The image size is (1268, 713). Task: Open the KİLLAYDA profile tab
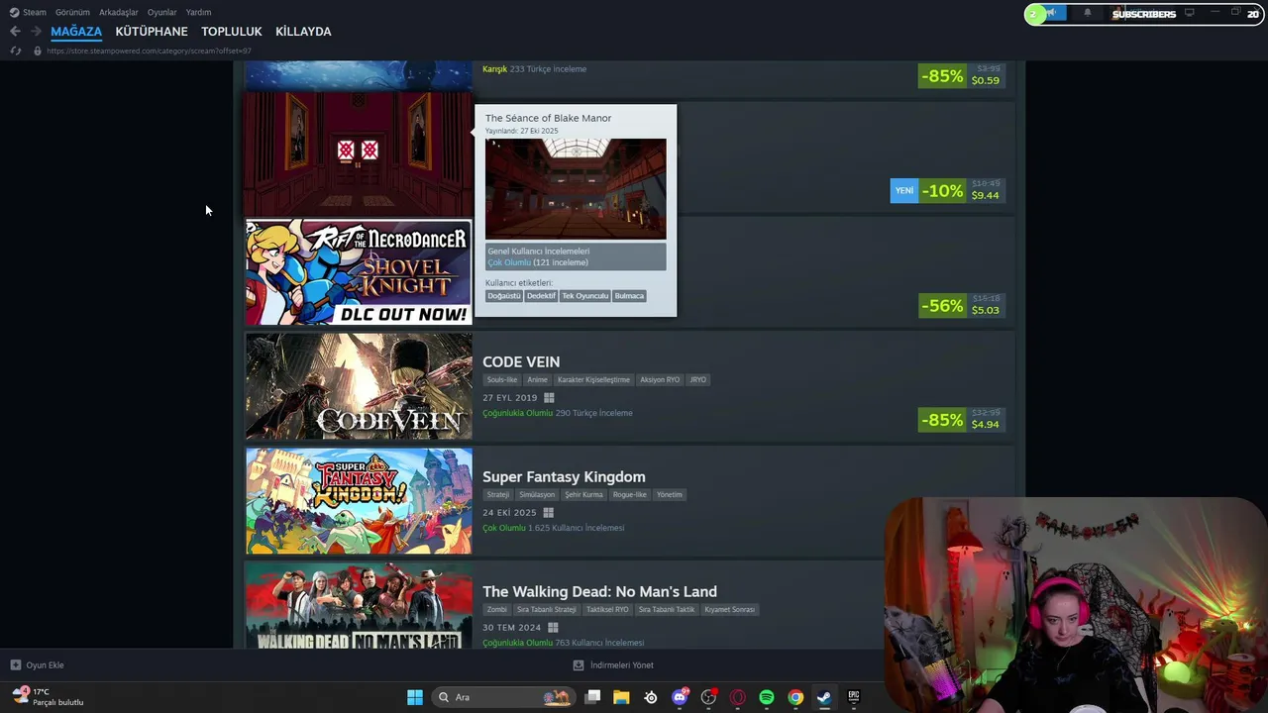point(303,32)
